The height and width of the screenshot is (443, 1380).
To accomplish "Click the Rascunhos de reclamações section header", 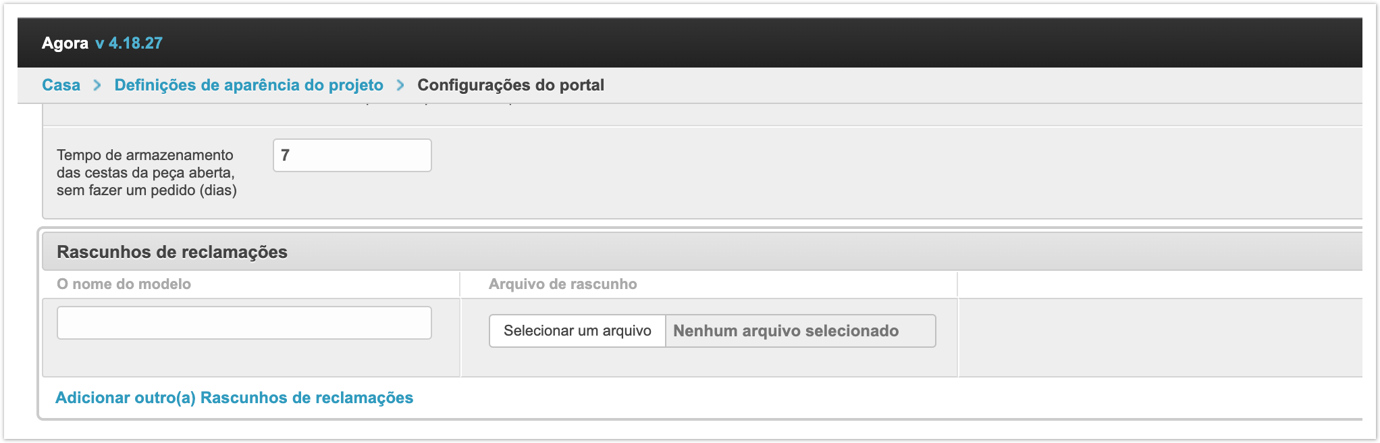I will coord(172,252).
